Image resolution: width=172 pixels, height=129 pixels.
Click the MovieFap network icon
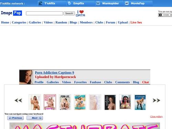[x=127, y=3]
